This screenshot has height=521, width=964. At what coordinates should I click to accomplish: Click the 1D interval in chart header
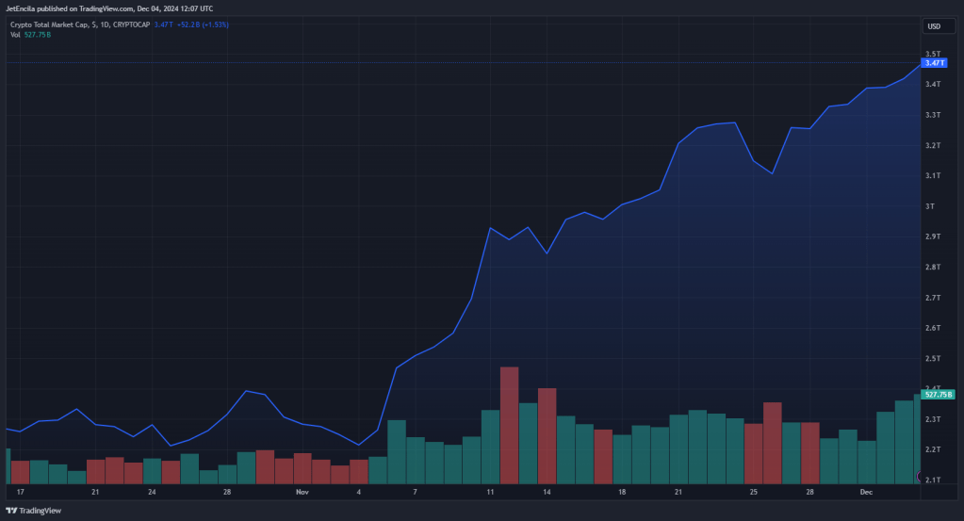click(x=105, y=25)
